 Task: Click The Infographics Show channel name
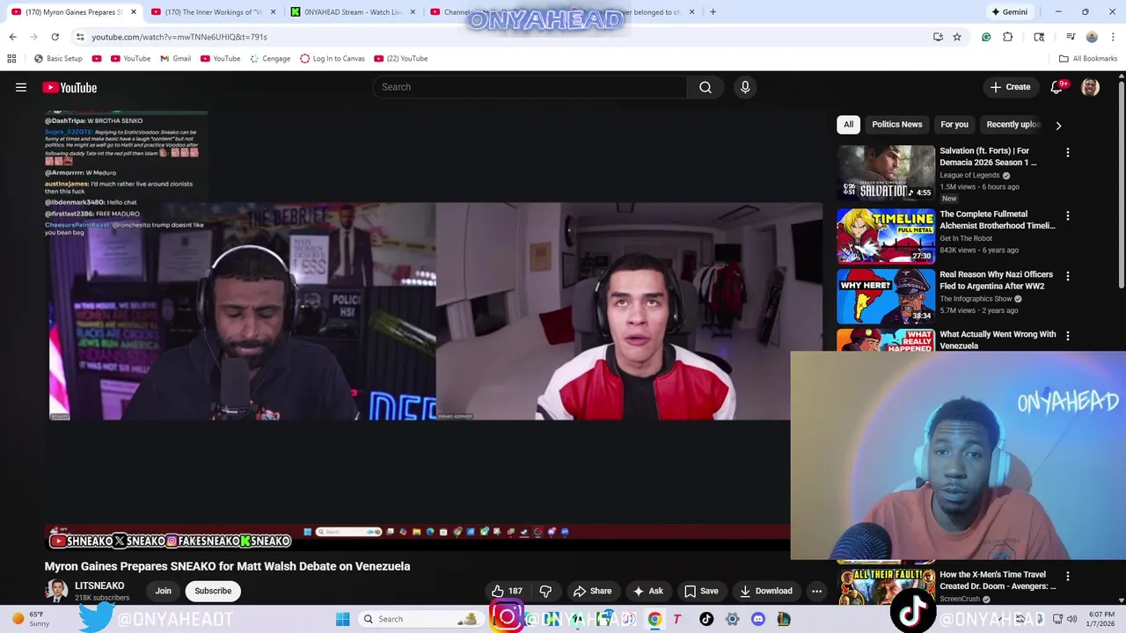976,299
